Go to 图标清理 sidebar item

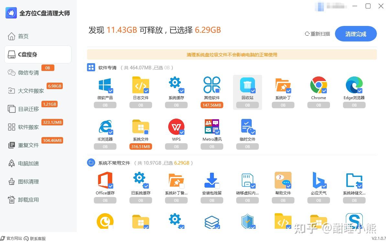tap(23, 182)
